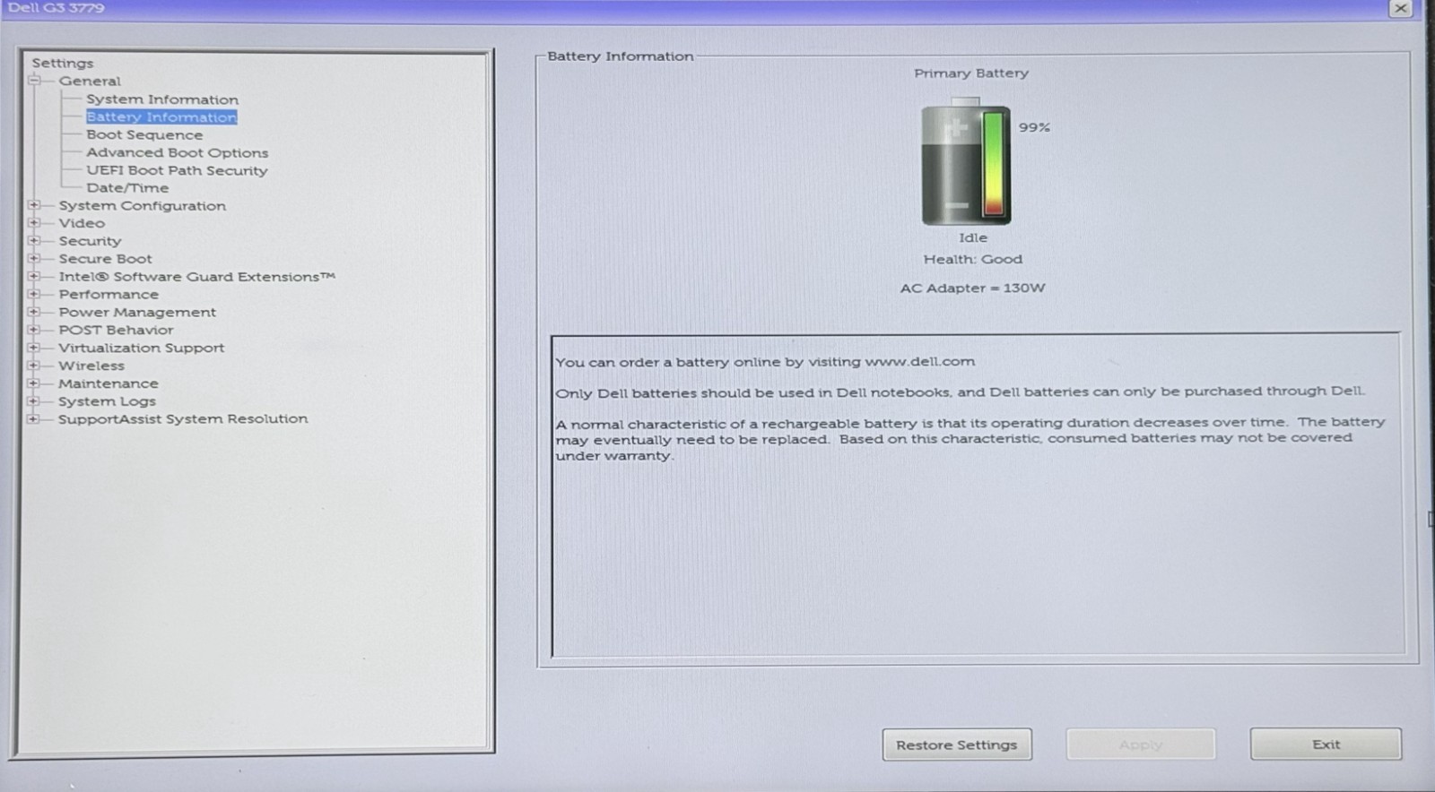Open Date/Time settings
1435x792 pixels.
click(127, 188)
